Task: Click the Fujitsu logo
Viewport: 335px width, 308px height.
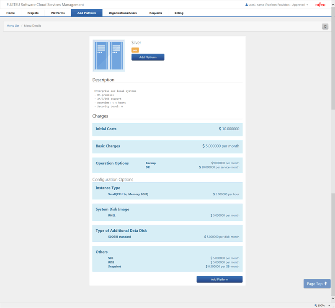Action: click(x=320, y=5)
